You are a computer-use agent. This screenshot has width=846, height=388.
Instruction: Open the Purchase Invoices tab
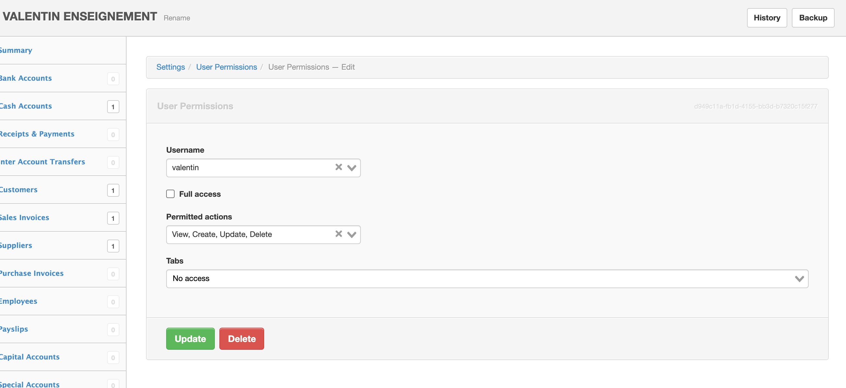(x=31, y=273)
